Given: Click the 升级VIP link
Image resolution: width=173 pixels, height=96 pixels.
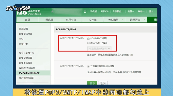Looking at the screenshot, I should point(105,11).
